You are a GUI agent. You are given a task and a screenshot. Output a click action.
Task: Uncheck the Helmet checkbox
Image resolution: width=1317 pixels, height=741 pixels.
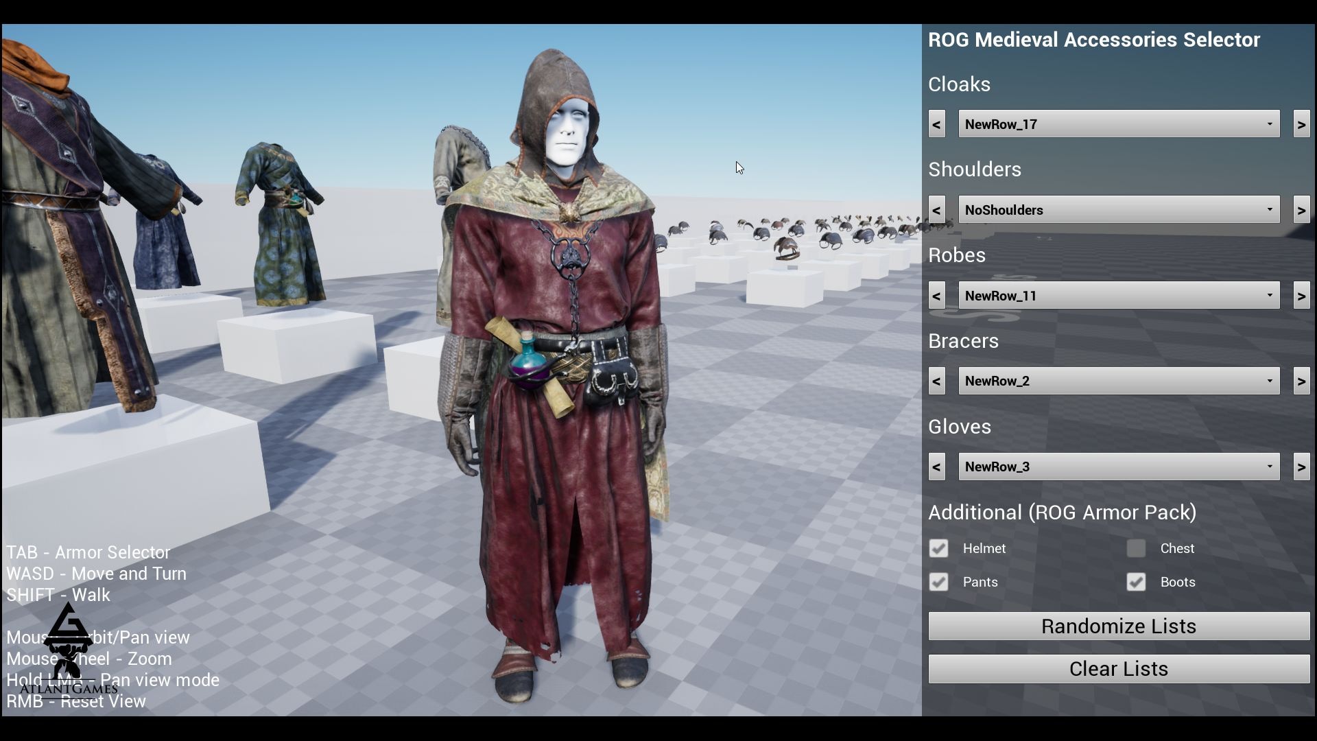coord(938,548)
